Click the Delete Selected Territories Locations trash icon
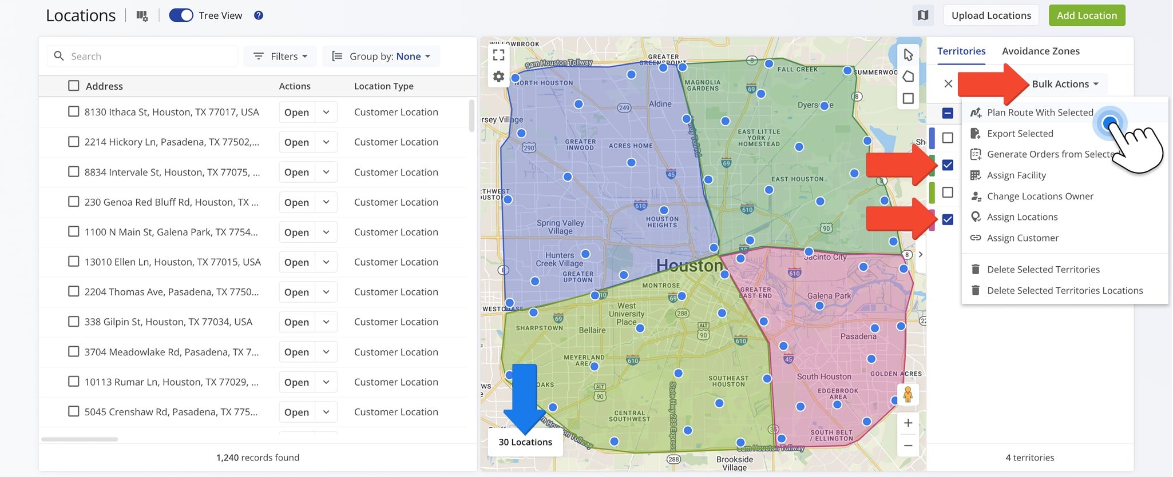This screenshot has height=477, width=1173. click(x=976, y=291)
